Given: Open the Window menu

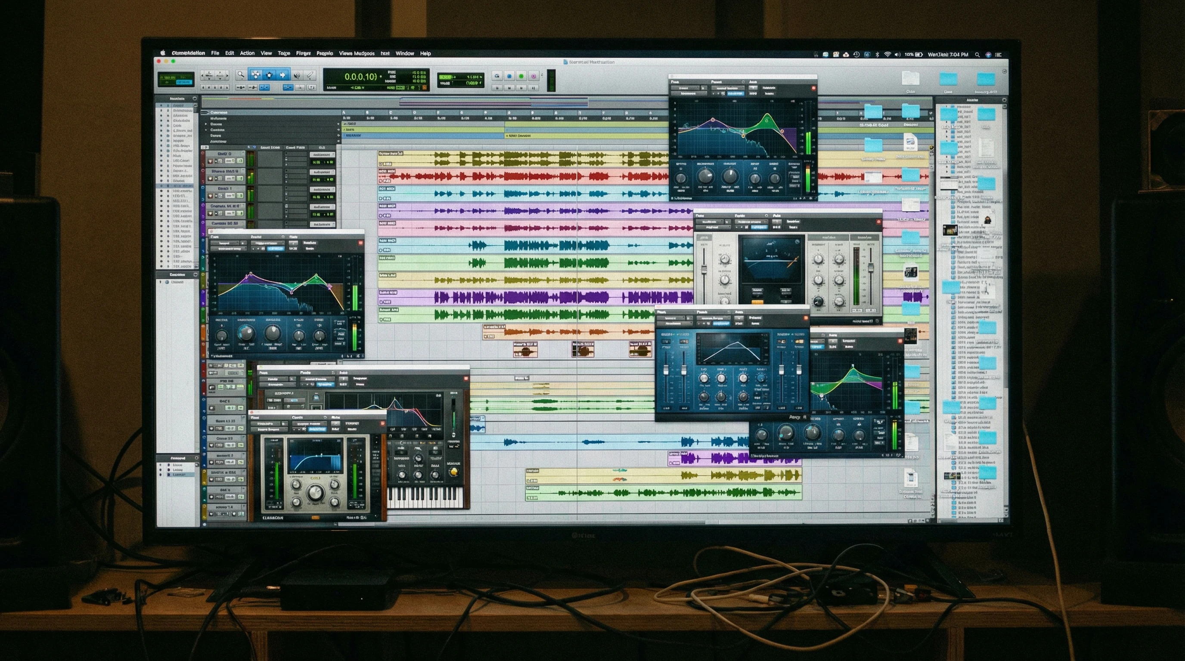Looking at the screenshot, I should click(x=405, y=53).
